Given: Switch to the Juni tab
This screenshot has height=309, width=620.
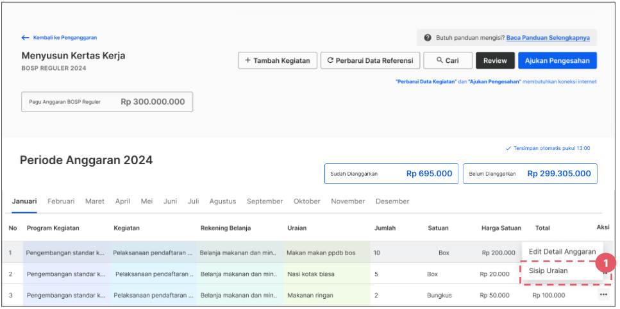Looking at the screenshot, I should (x=171, y=201).
